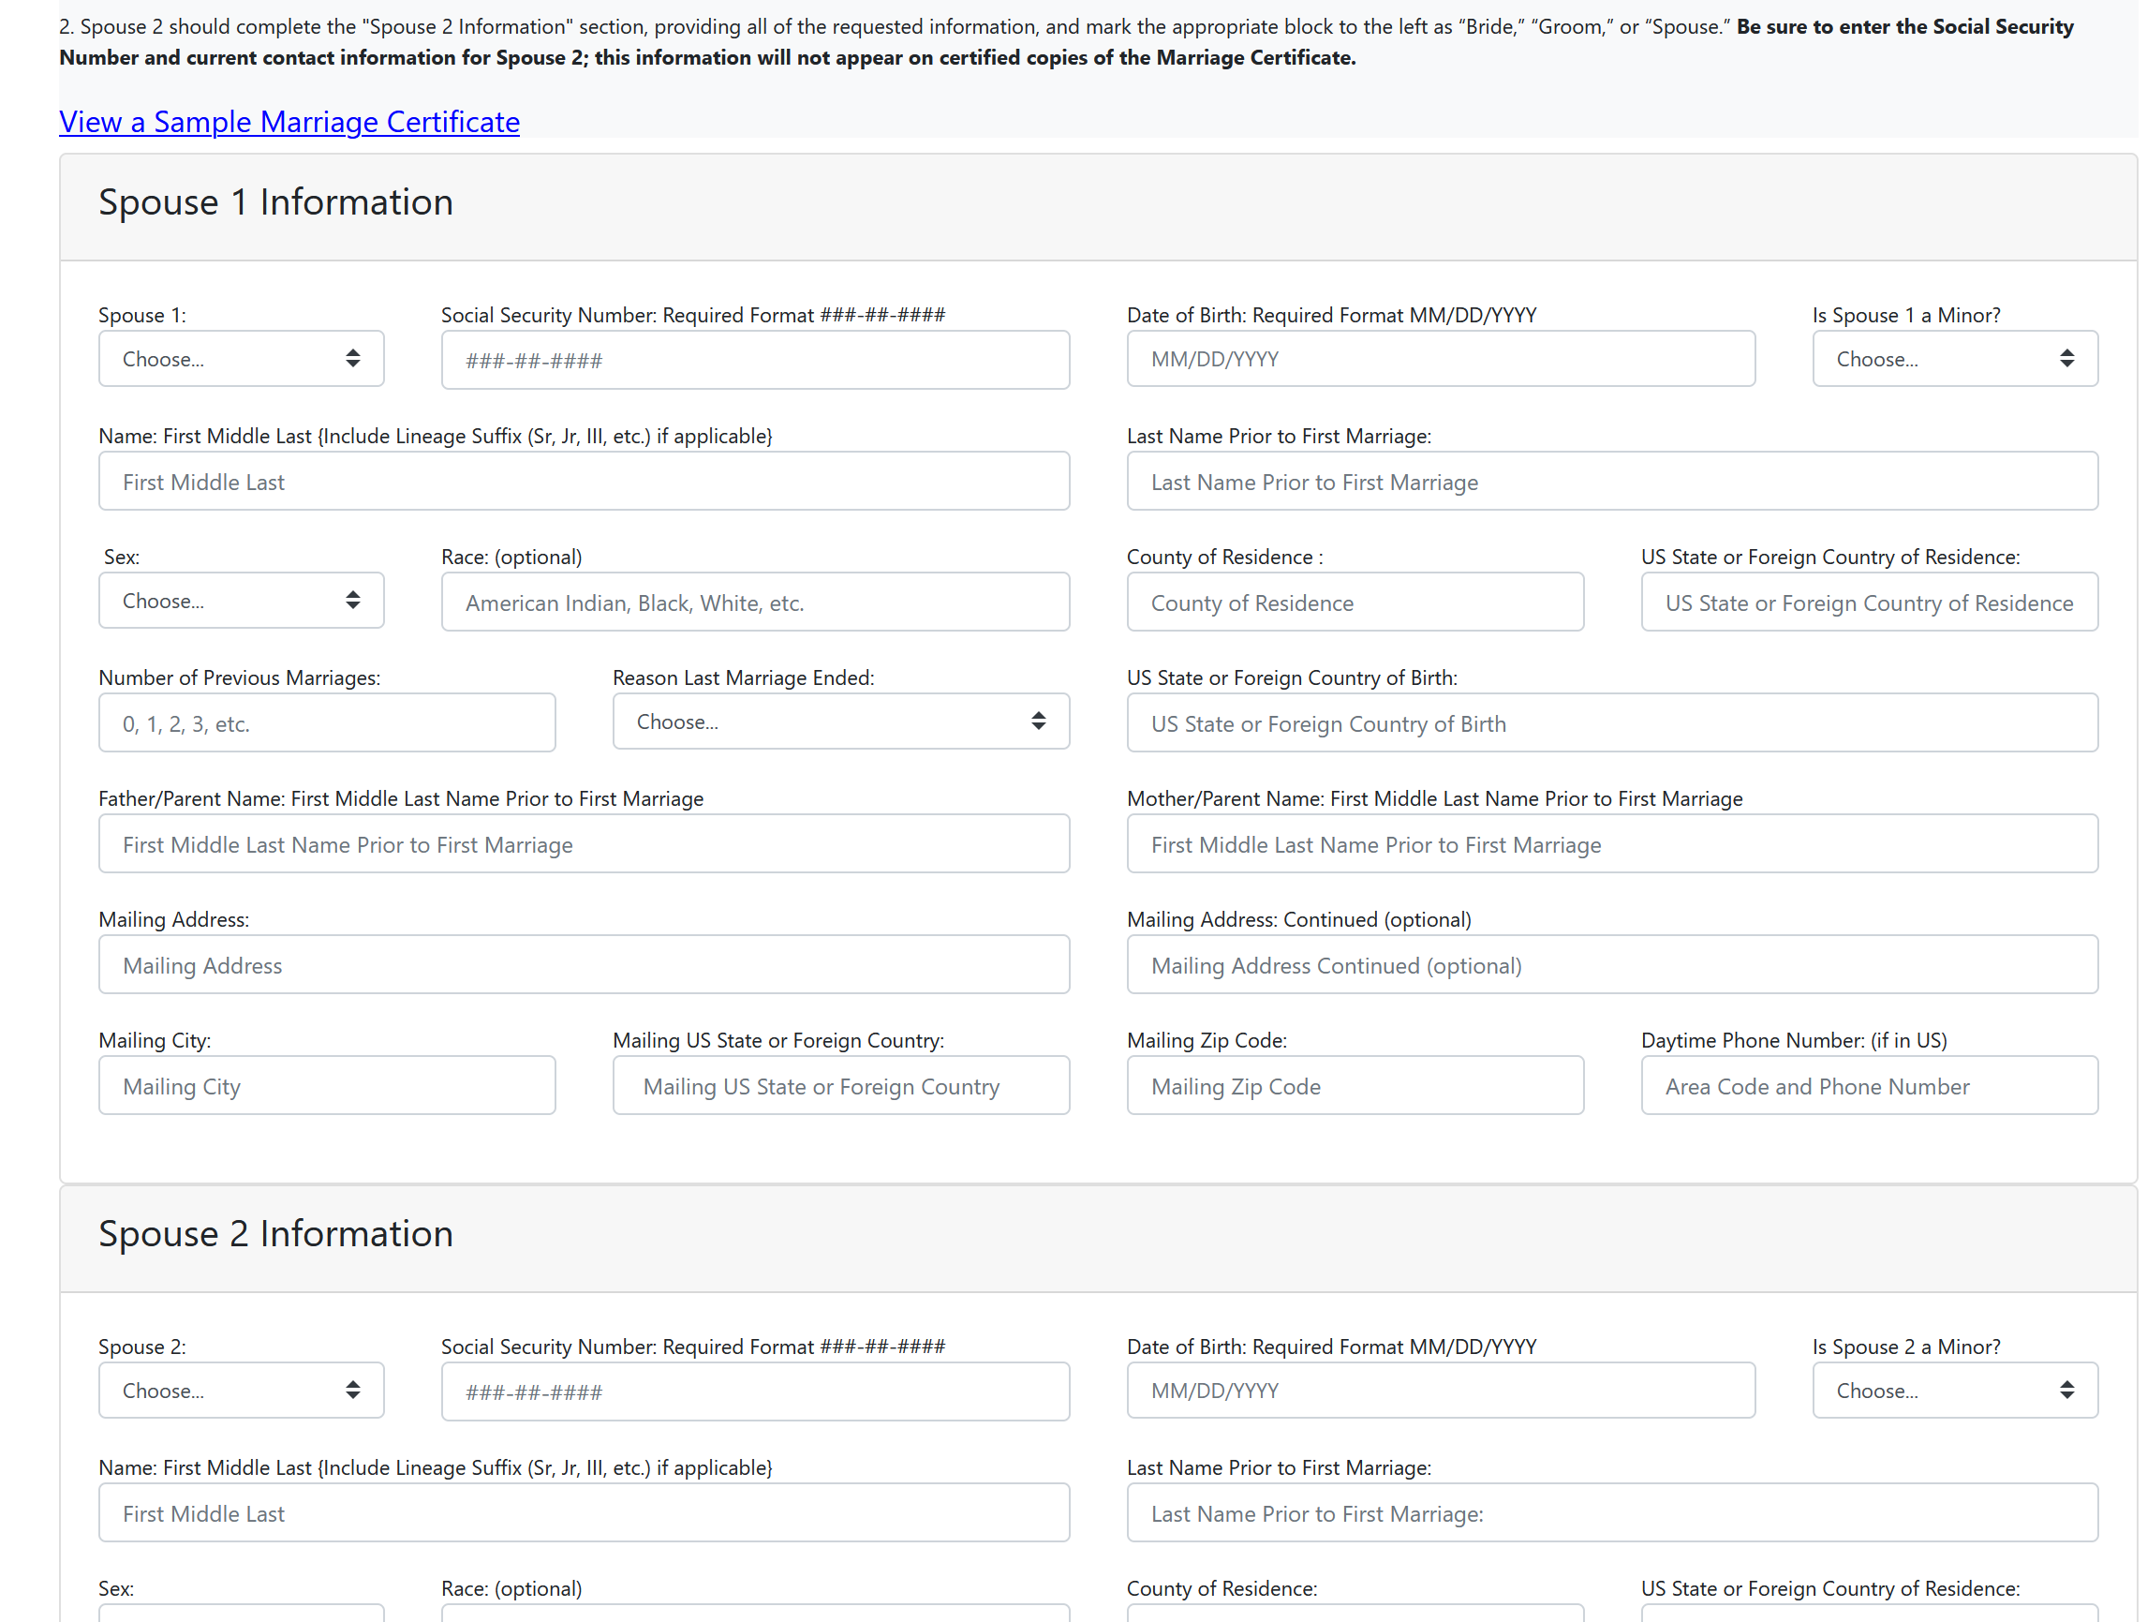Click the Father/Parent Name field
This screenshot has height=1622, width=2147.
coord(585,843)
